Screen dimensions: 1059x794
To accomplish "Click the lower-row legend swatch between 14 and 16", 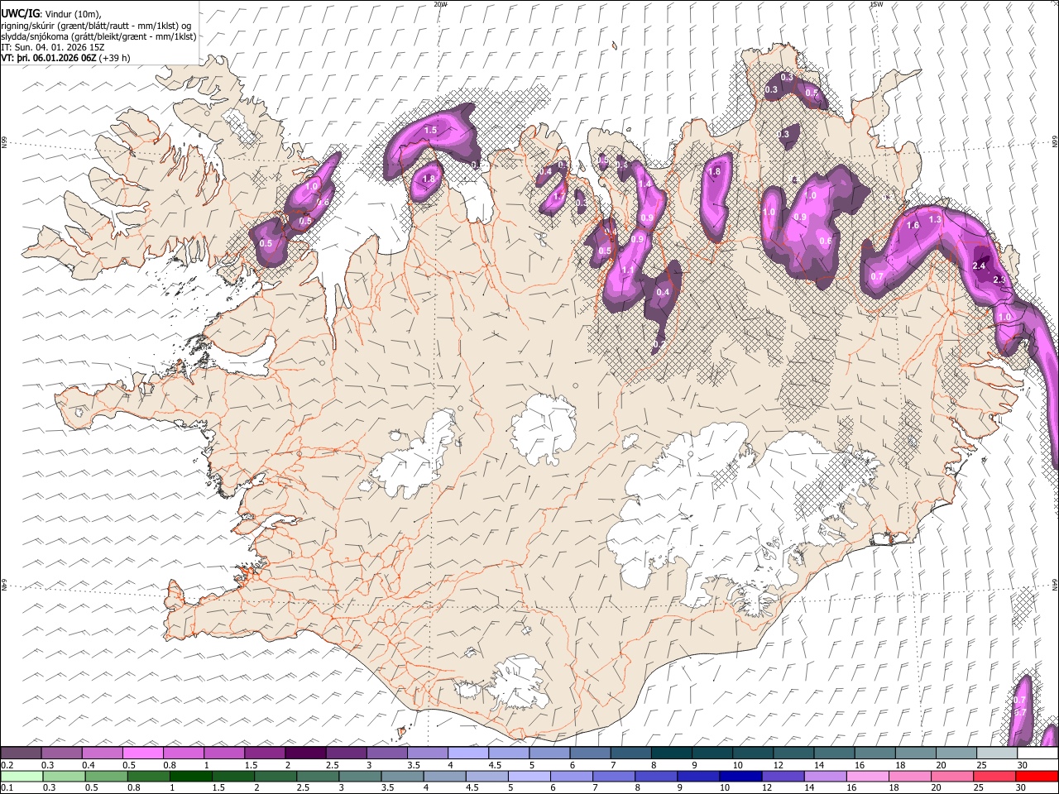I will click(x=824, y=776).
